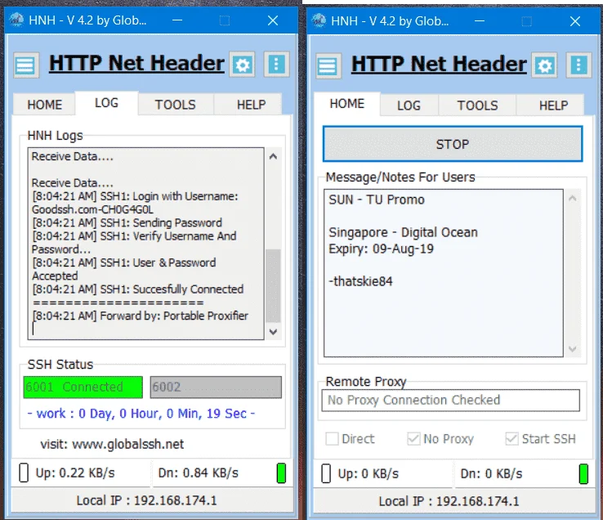The height and width of the screenshot is (520, 603).
Task: Click the app logo icon in right window title bar
Action: pyautogui.click(x=319, y=20)
